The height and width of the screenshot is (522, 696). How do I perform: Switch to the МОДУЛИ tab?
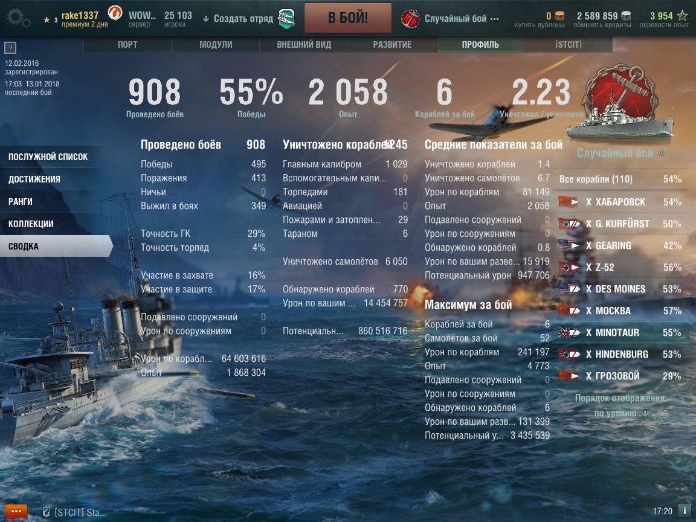(216, 45)
